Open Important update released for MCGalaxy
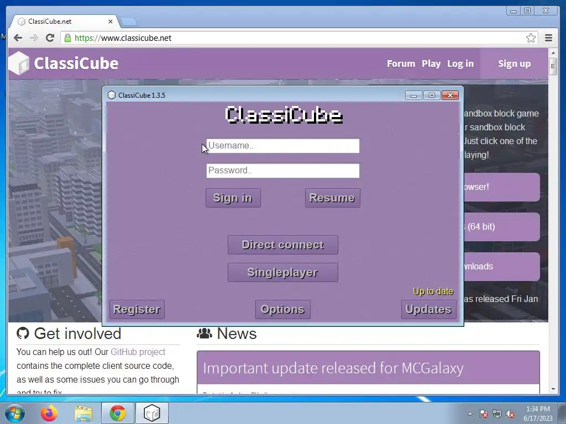This screenshot has height=424, width=566. tap(333, 368)
